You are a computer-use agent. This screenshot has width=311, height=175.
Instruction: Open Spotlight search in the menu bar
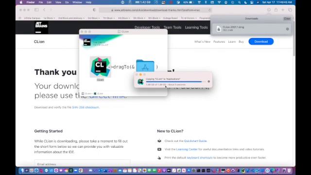click(239, 2)
